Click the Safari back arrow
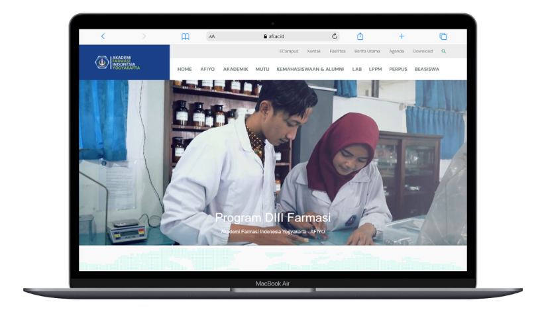Viewport: 542px width, 310px height. click(x=103, y=36)
